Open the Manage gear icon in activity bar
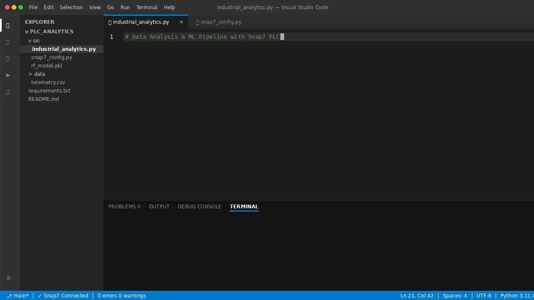Image resolution: width=534 pixels, height=300 pixels. 8,278
